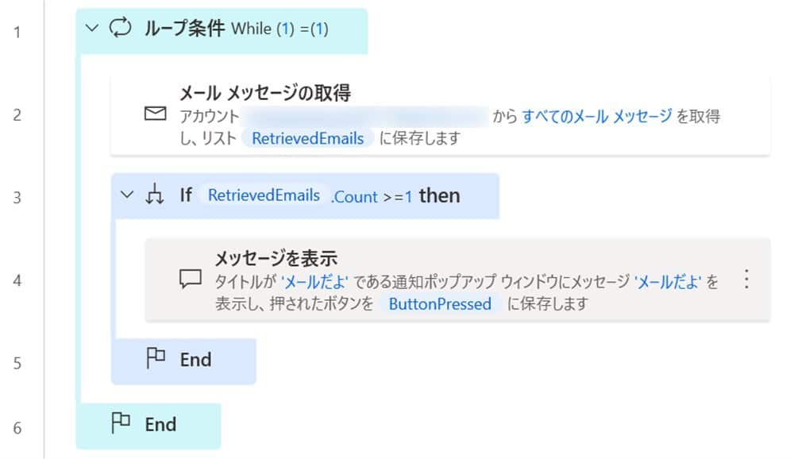This screenshot has height=459, width=794.
Task: Click the flag icon of outer End
Action: pos(121,424)
